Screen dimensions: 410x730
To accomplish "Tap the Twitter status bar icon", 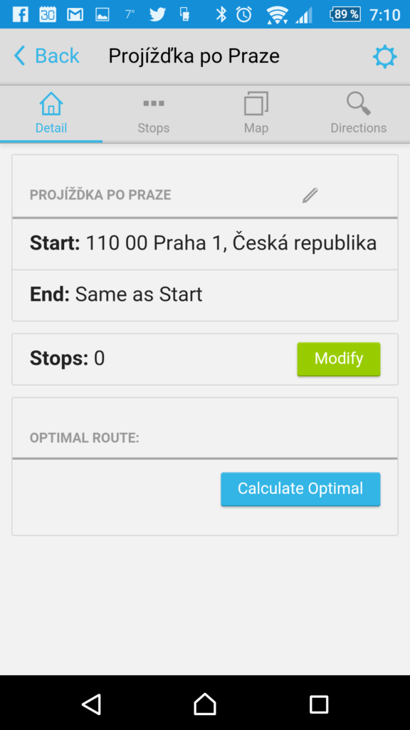I will coord(157,14).
